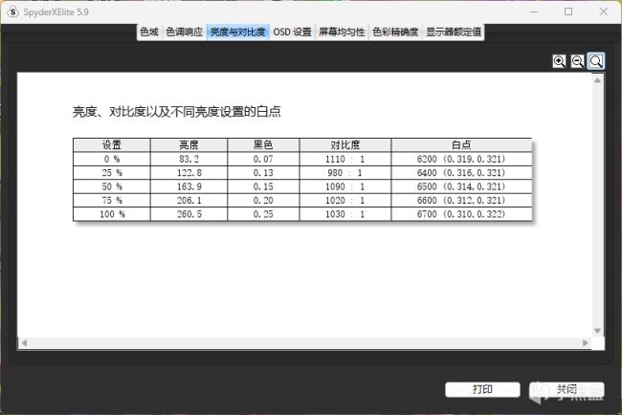Viewport: 622px width, 415px height.
Task: Click contrast ratio 1090 : 1
Action: [344, 186]
